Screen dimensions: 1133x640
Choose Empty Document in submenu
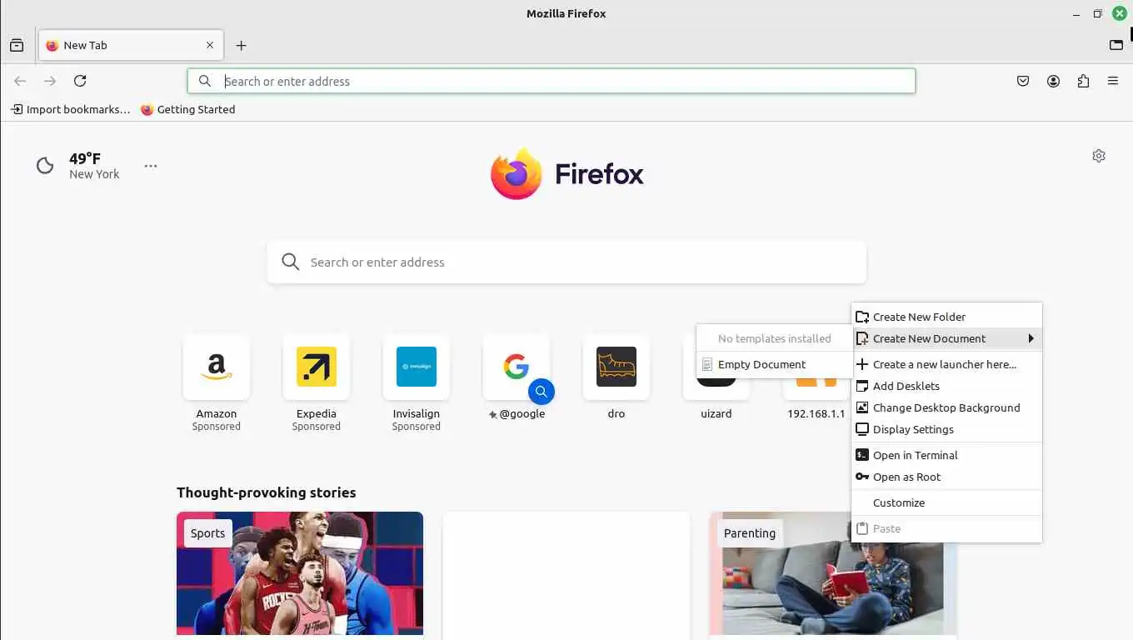click(x=774, y=364)
